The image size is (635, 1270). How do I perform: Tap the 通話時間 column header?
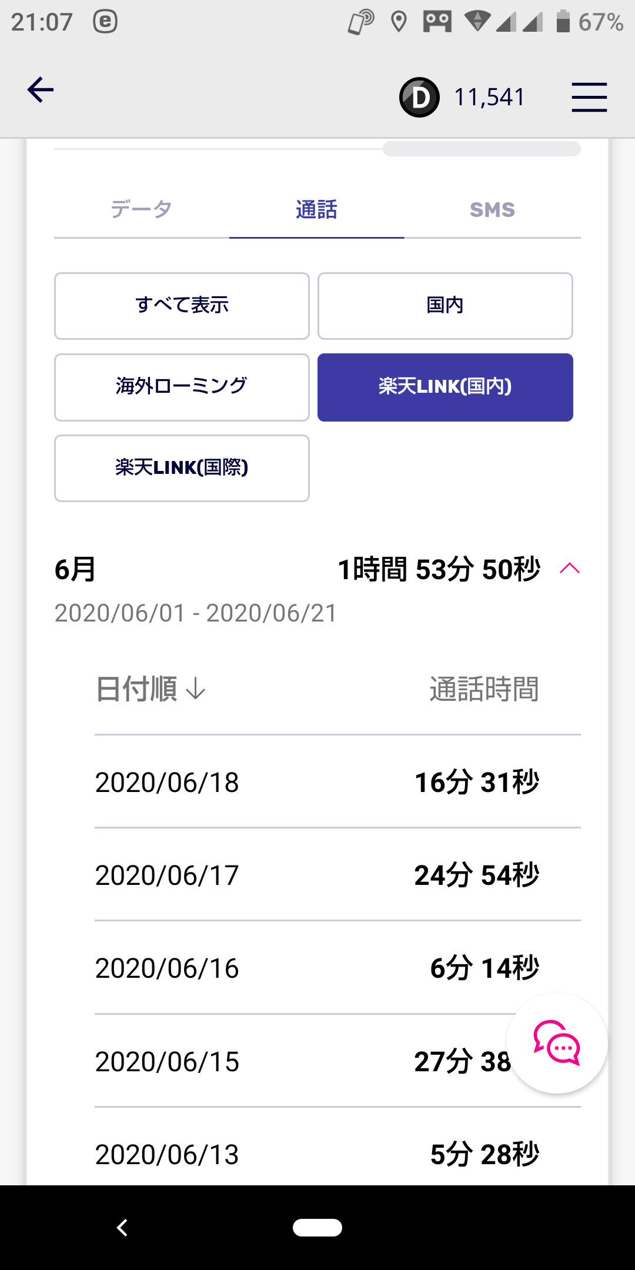point(484,689)
